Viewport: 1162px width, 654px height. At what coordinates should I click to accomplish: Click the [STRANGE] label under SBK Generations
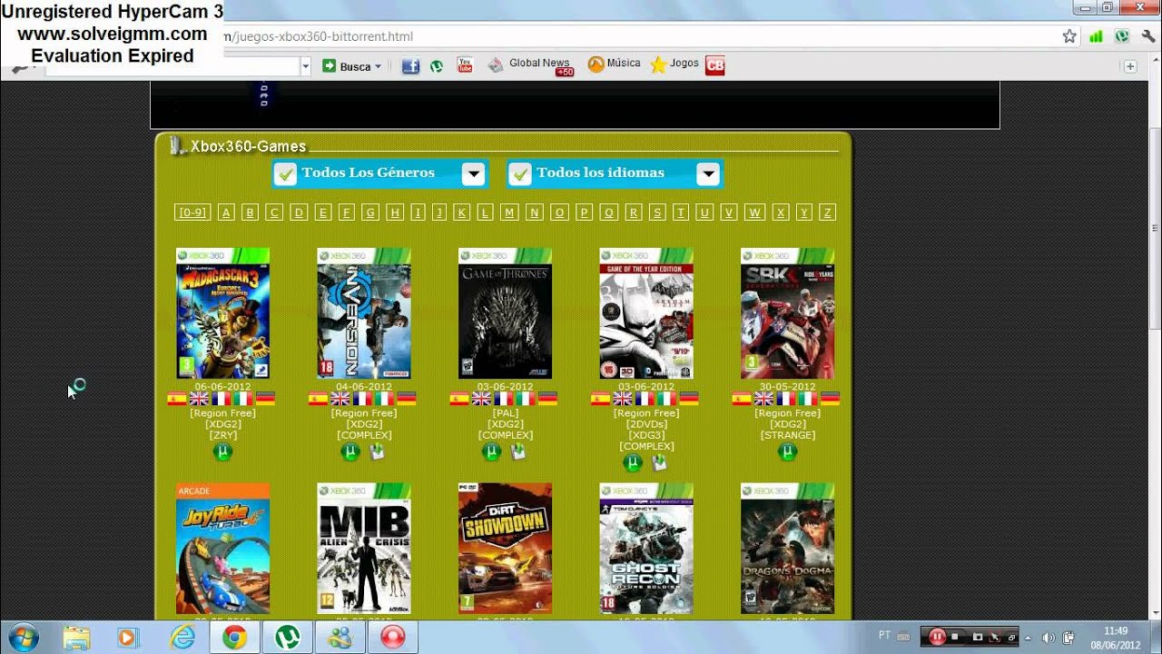(x=787, y=435)
